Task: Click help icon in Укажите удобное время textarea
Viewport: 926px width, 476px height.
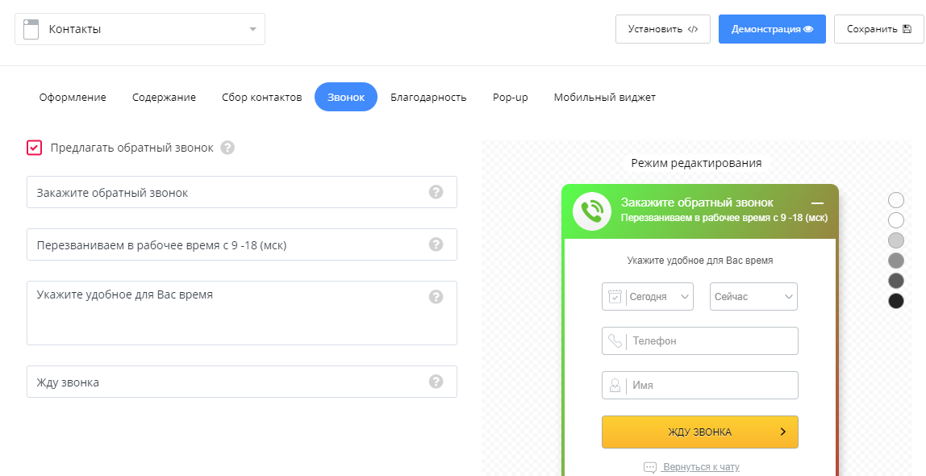Action: 436,296
